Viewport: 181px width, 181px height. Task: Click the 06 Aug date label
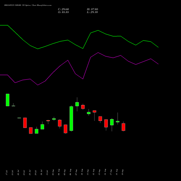[x=70, y=172]
